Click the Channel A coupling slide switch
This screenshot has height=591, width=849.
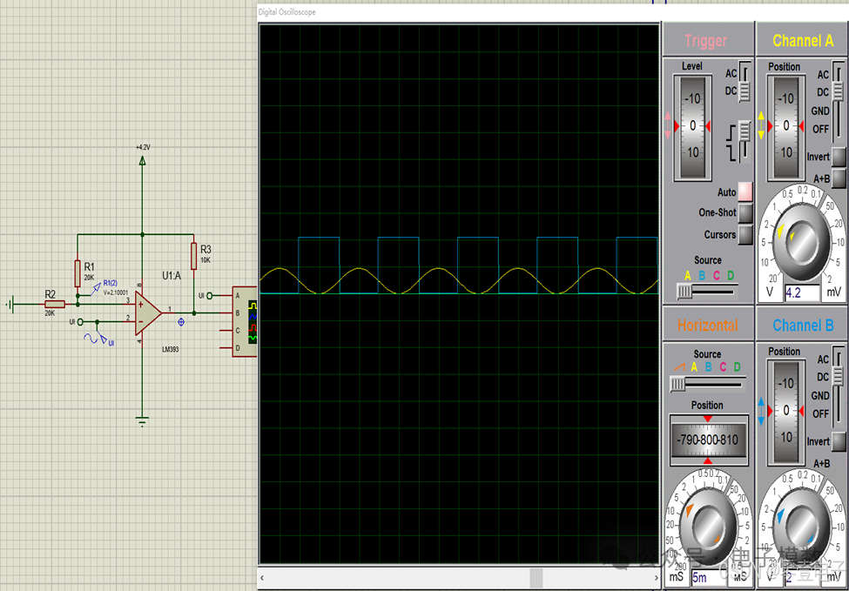839,102
